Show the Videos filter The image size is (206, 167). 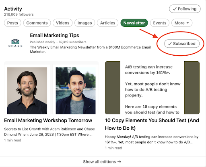point(63,23)
